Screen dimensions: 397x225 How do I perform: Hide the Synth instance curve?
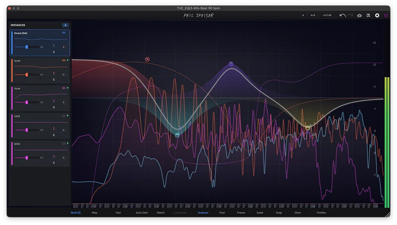pos(64,61)
